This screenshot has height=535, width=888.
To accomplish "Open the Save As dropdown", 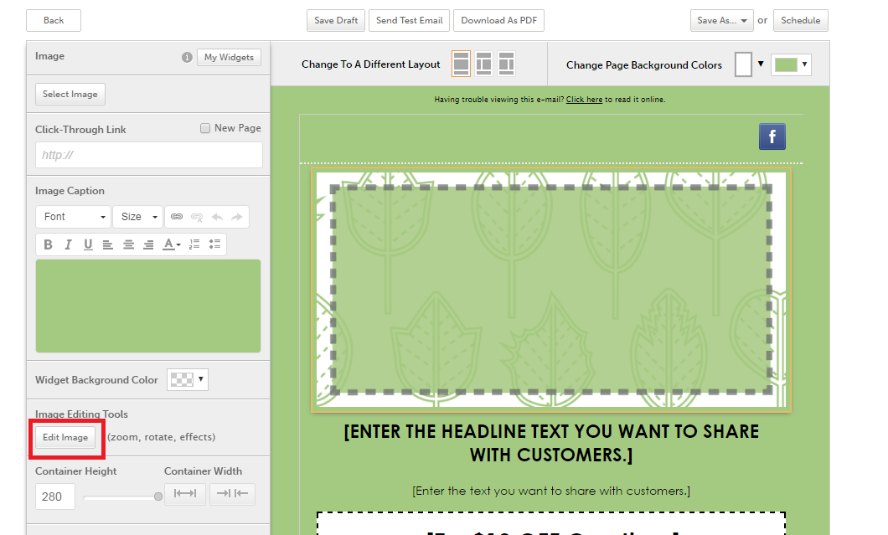I will pyautogui.click(x=722, y=21).
